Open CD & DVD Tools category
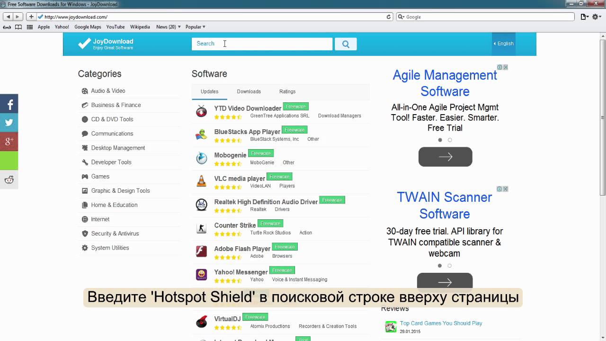The image size is (606, 341). (x=112, y=119)
